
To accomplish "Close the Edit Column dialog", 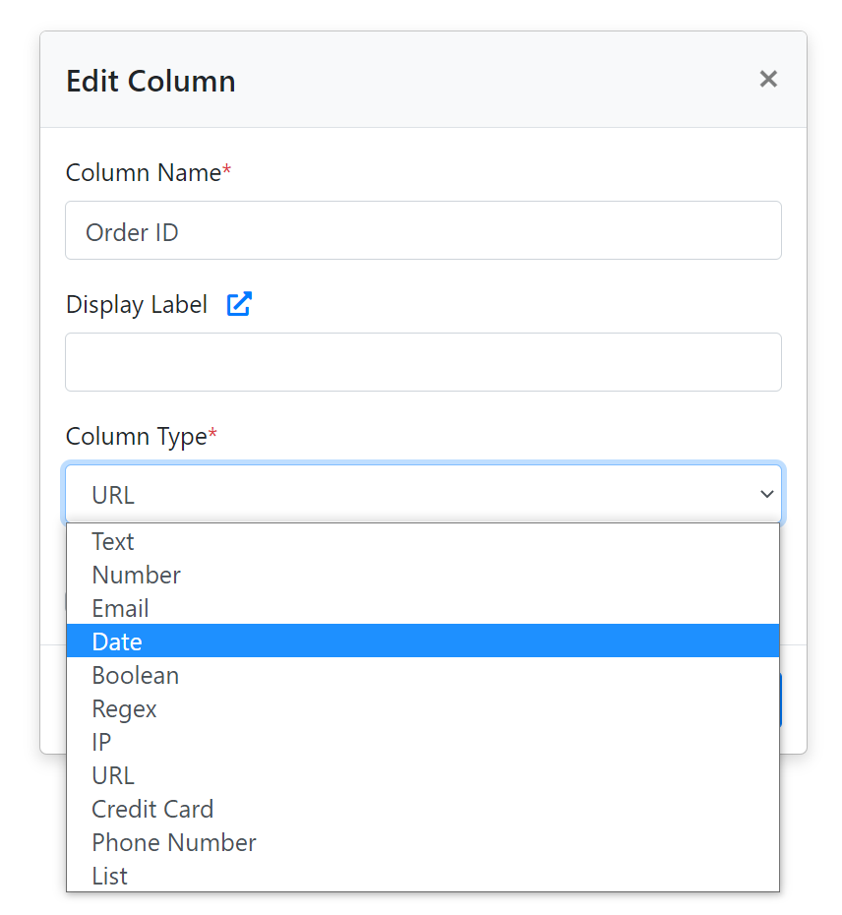I will coord(768,79).
